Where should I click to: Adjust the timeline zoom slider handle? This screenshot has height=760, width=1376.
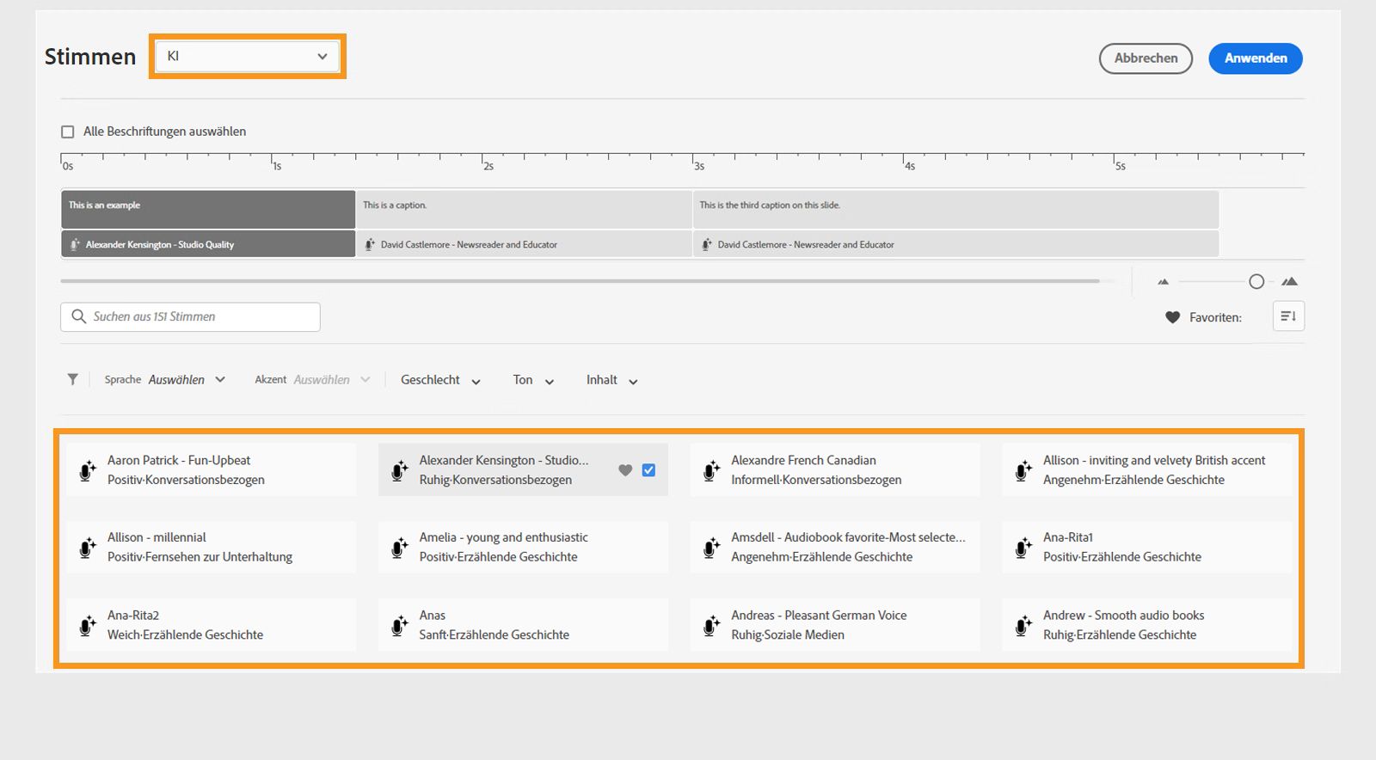coord(1256,281)
